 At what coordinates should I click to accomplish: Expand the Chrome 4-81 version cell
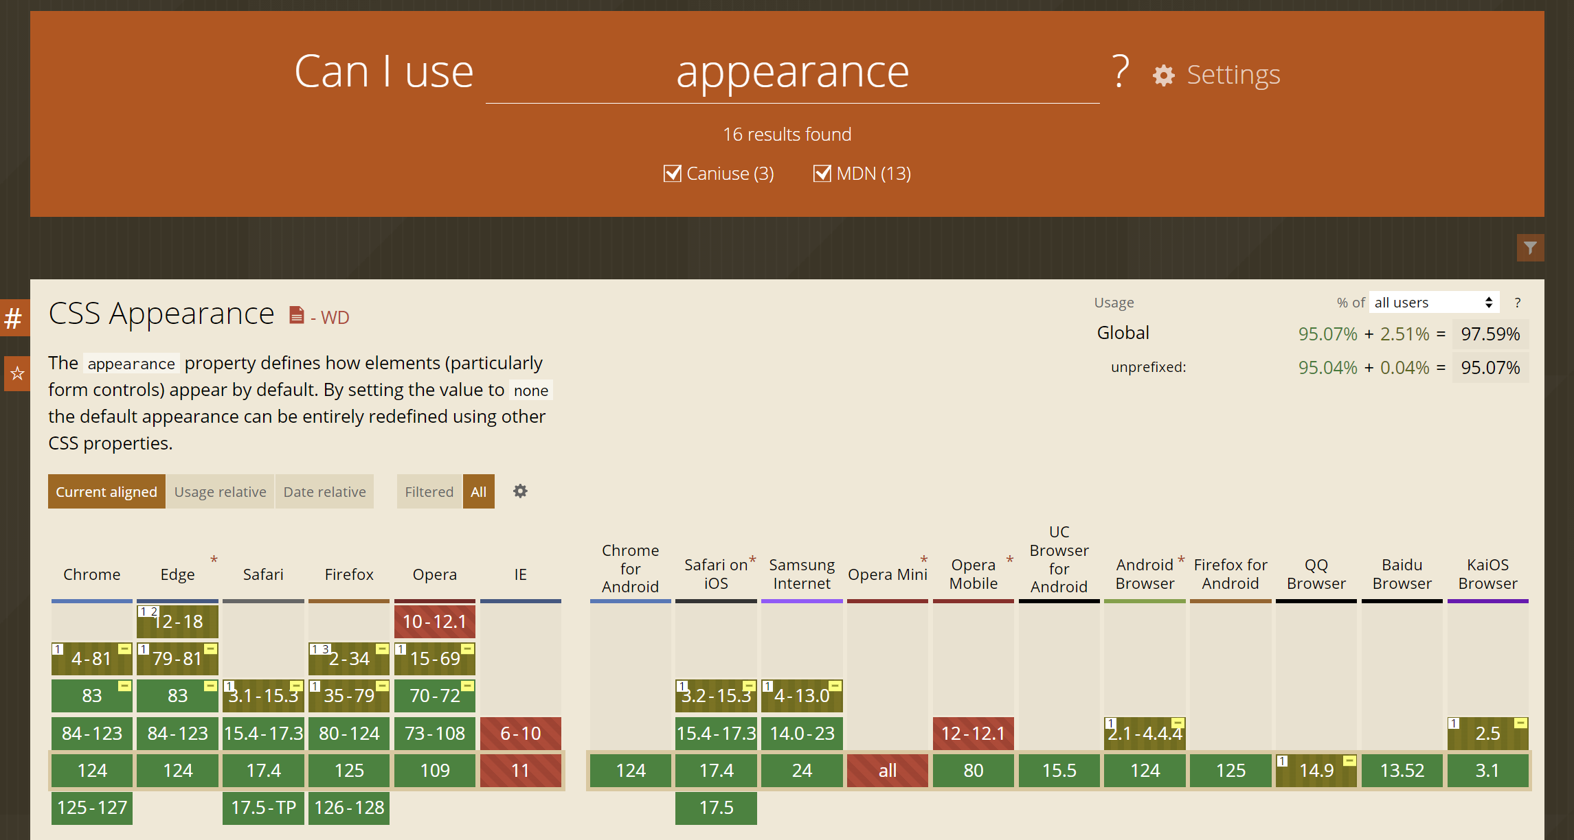point(91,659)
